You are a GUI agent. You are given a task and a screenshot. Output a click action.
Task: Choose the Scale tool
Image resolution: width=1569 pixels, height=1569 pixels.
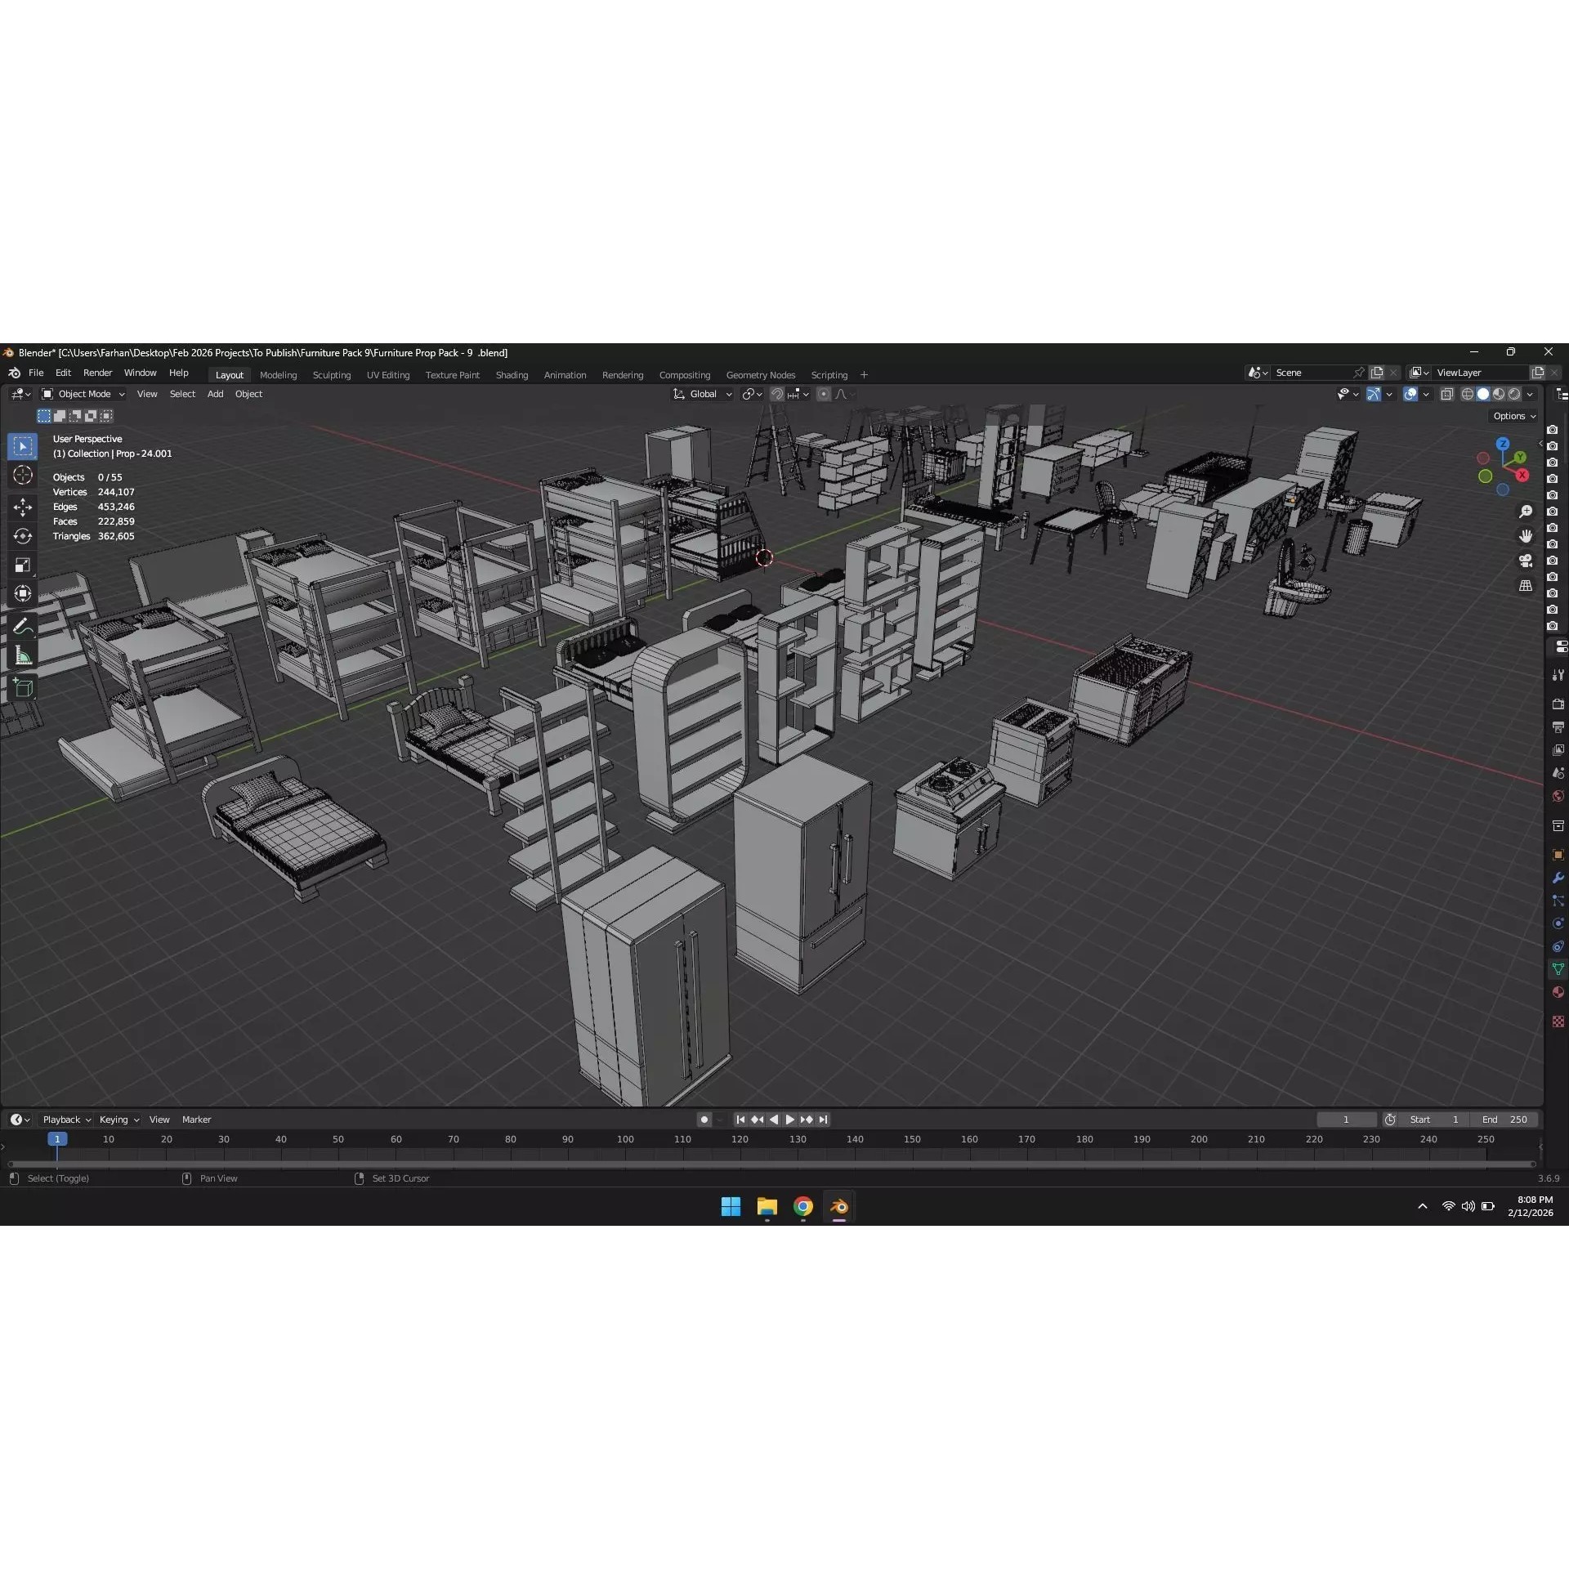(x=22, y=565)
